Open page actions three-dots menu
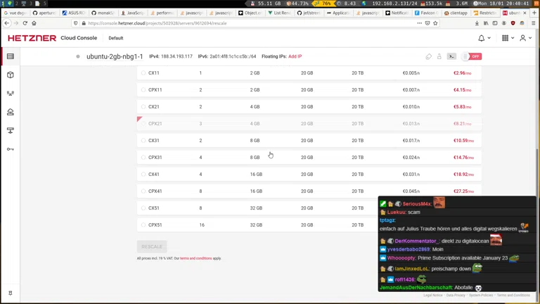The image size is (540, 304). click(419, 23)
